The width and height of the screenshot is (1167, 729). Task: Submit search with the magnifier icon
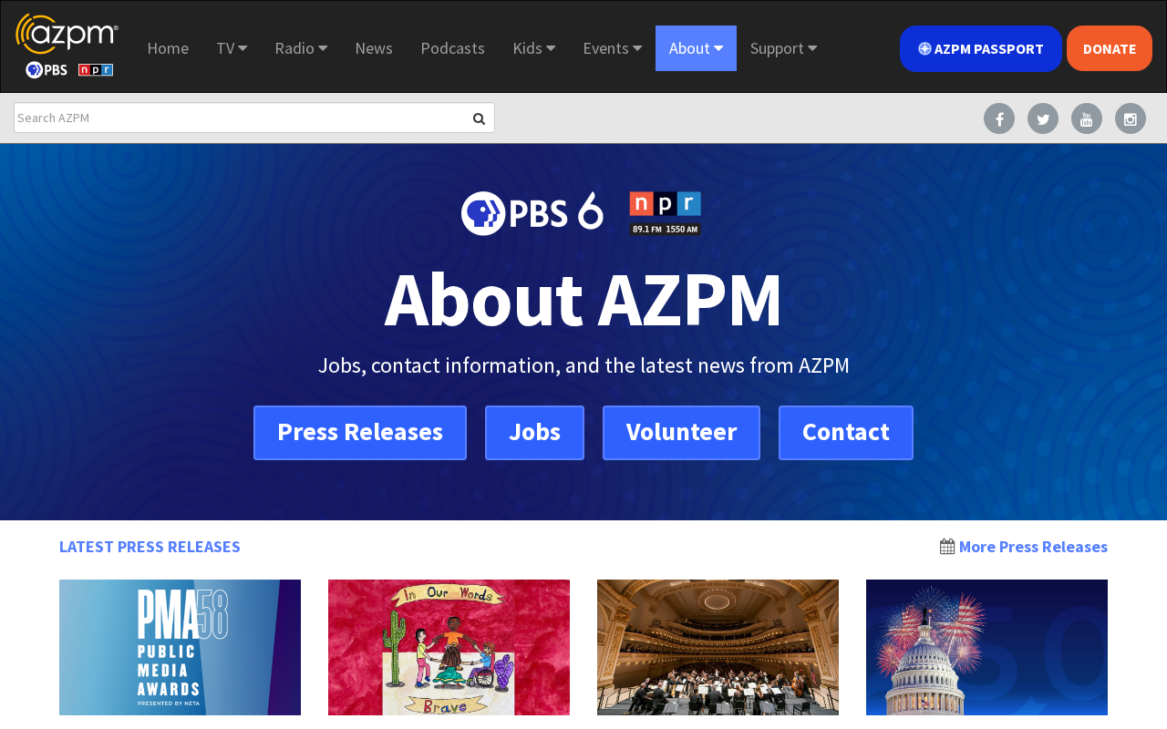479,118
